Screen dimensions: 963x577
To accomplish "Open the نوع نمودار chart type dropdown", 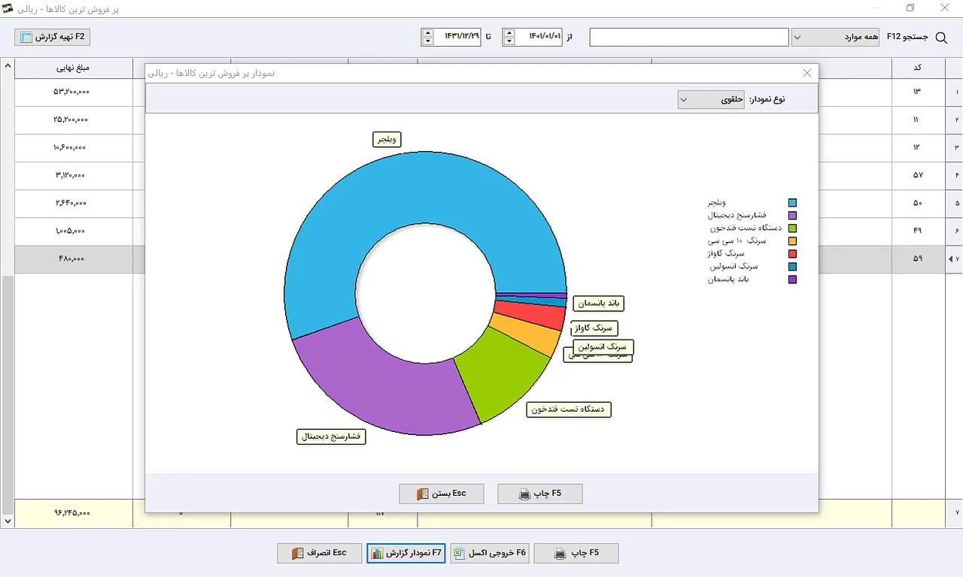I will (711, 99).
